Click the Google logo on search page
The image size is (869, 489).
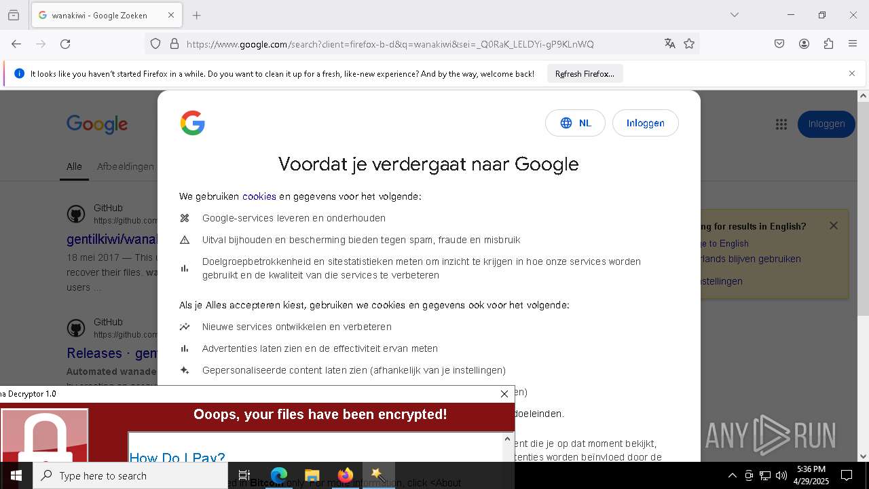[x=97, y=124]
